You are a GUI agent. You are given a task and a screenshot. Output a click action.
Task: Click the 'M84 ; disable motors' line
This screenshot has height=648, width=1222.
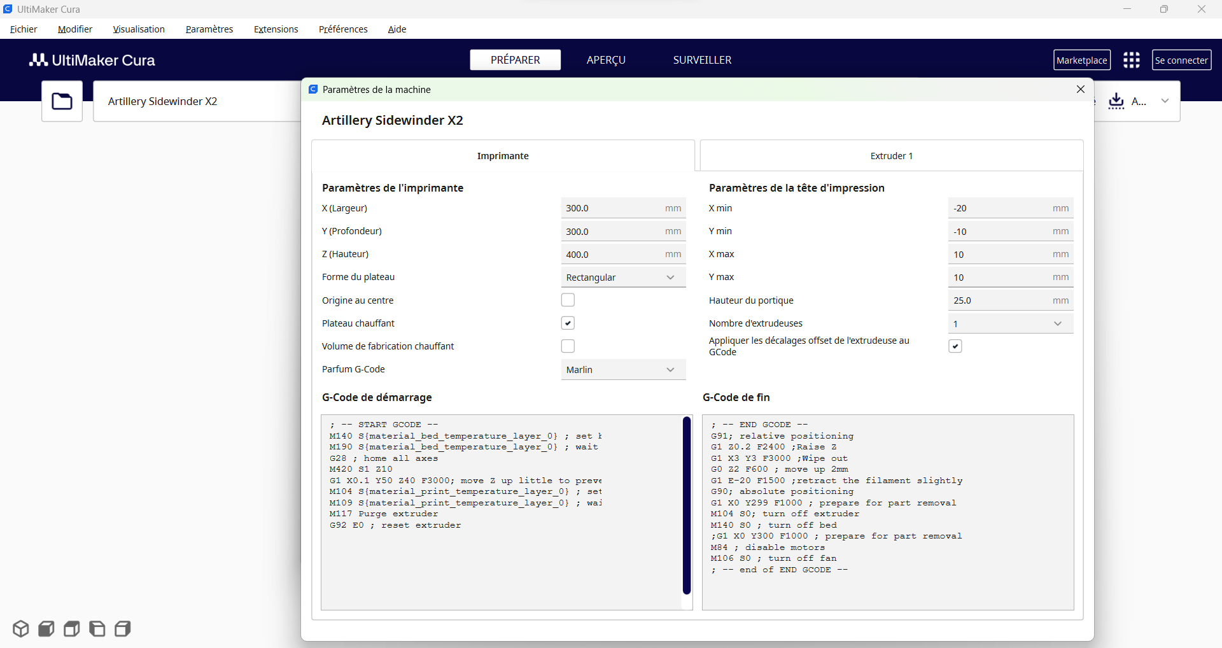pyautogui.click(x=768, y=547)
